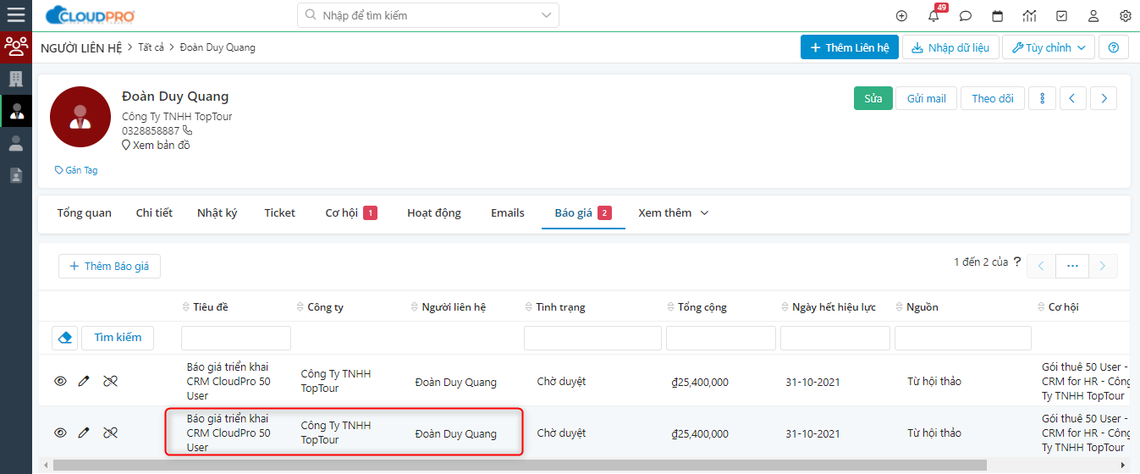Open the contact document sidebar icon
This screenshot has width=1140, height=474.
tap(15, 175)
